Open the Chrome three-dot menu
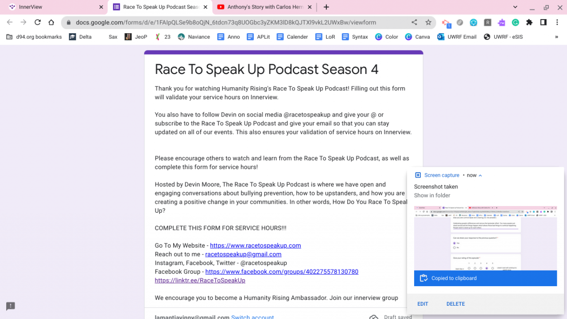Viewport: 567px width, 319px height. 557,22
